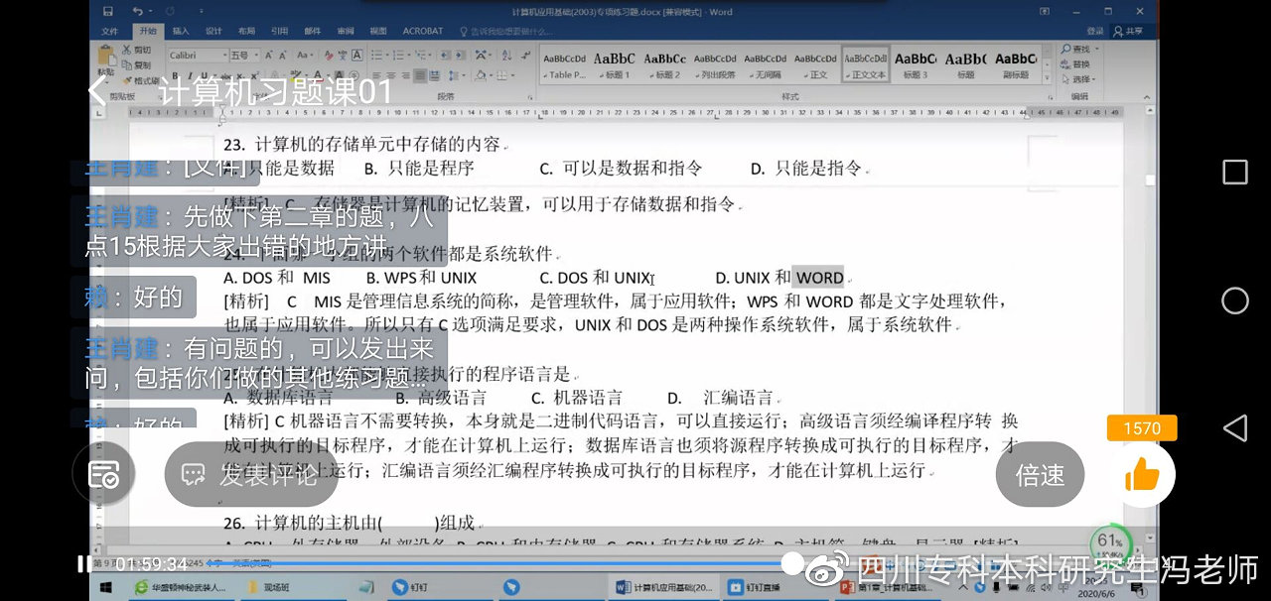Expand the 查找 find dropdown
Image resolution: width=1271 pixels, height=601 pixels.
click(1094, 49)
